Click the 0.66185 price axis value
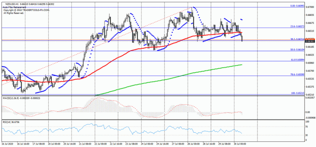 (310, 47)
